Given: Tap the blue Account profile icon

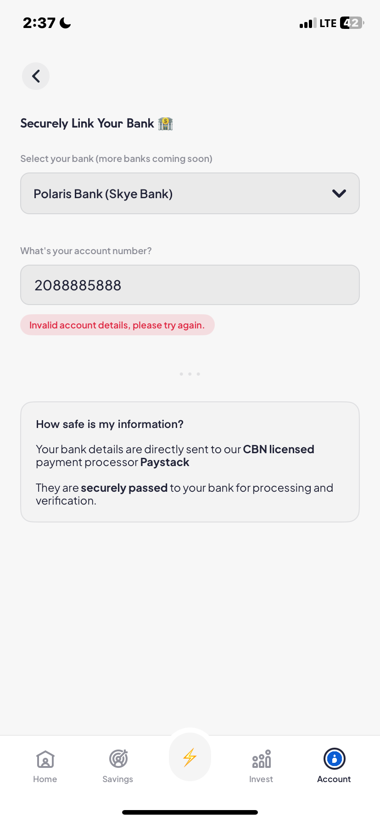Looking at the screenshot, I should (334, 759).
